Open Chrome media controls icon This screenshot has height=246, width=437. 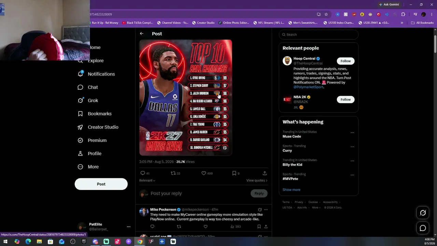pos(415,14)
